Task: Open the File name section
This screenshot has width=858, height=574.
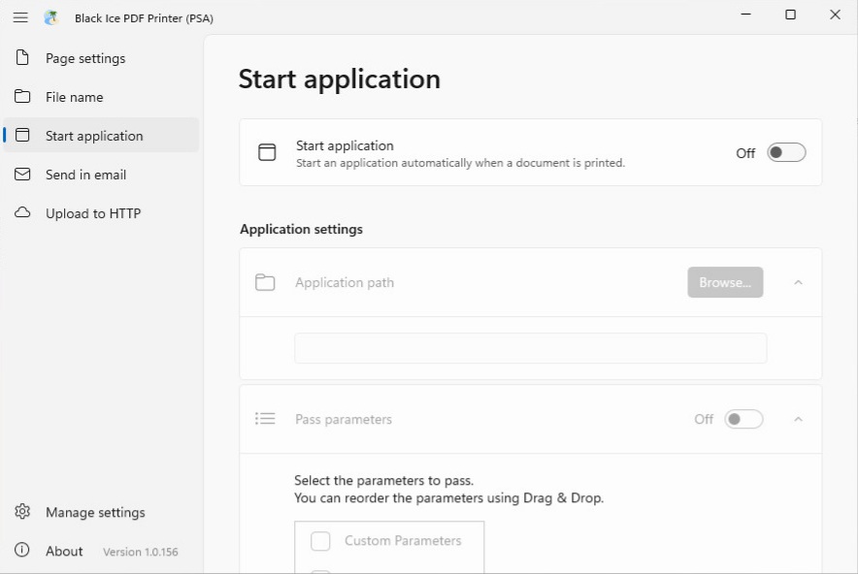Action: (x=101, y=97)
